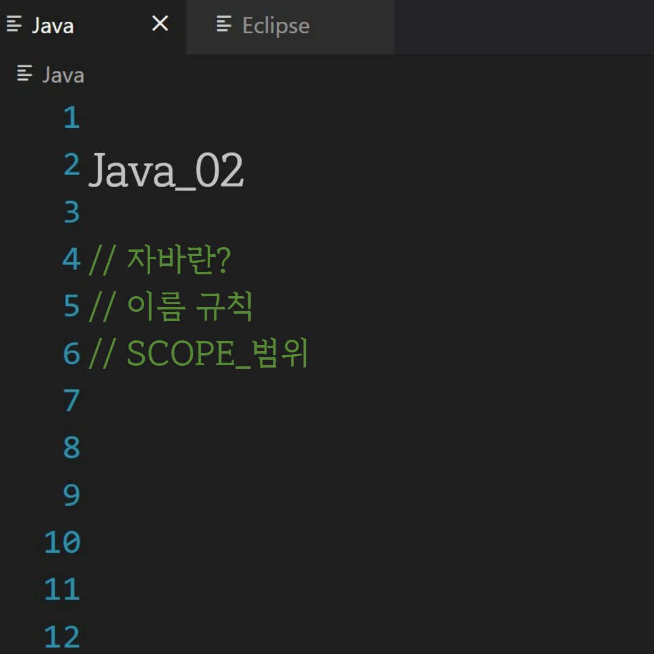
Task: Click line number 3 in gutter
Action: 71,212
